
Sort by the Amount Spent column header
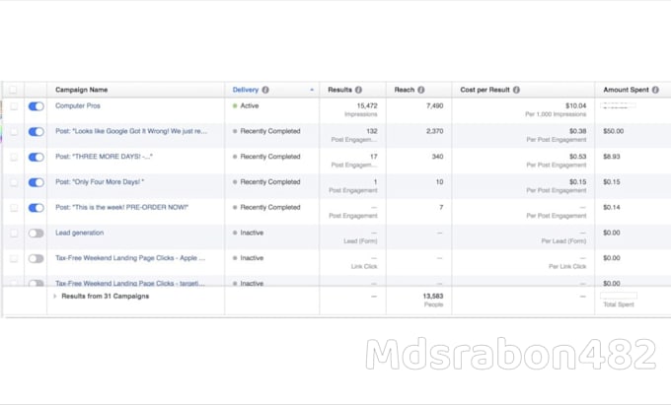click(626, 90)
